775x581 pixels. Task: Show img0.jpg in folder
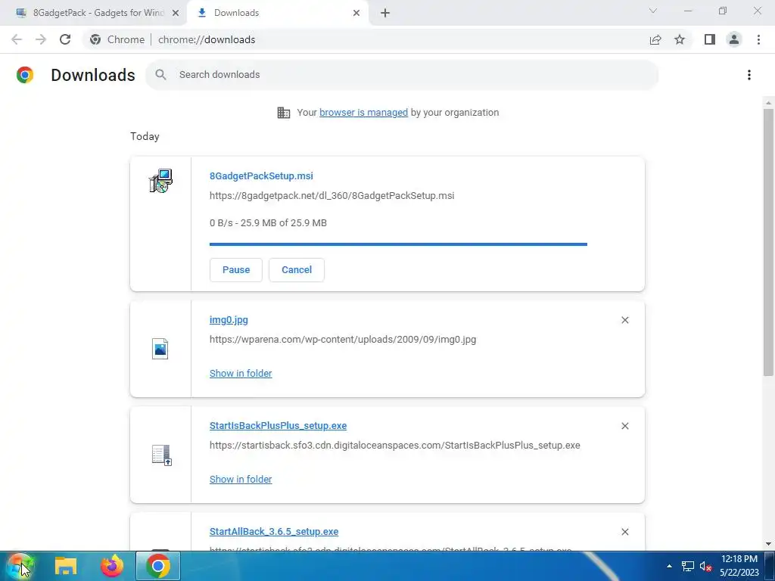tap(241, 374)
